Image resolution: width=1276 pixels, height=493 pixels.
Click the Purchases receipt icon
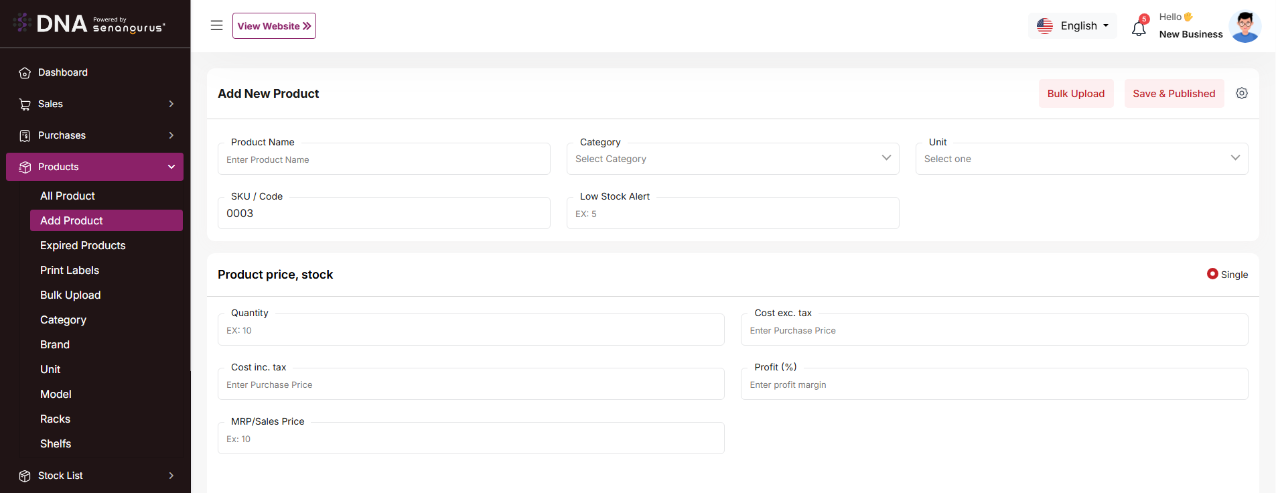(25, 136)
